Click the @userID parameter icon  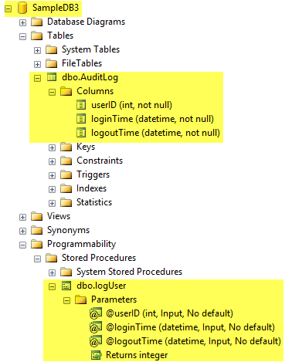[96, 313]
